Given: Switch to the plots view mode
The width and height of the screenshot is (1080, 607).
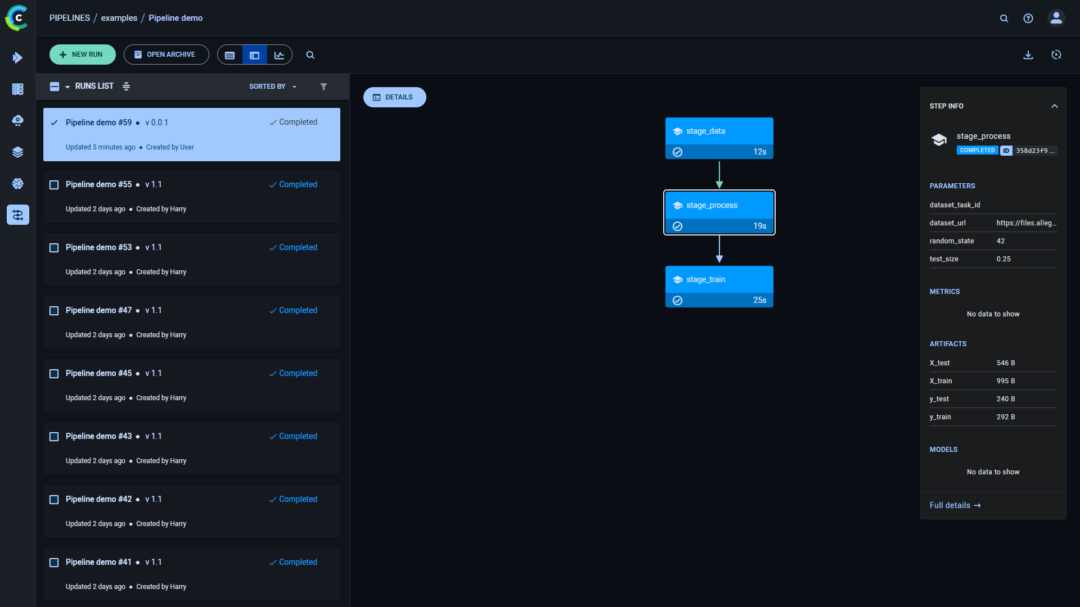Looking at the screenshot, I should (280, 55).
